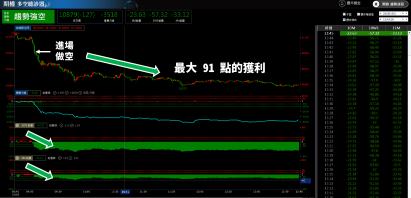Click date field previous-day arrow

(x=380, y=13)
